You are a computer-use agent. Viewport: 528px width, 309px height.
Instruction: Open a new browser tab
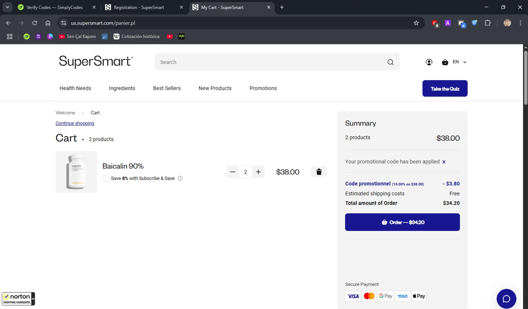pos(282,7)
